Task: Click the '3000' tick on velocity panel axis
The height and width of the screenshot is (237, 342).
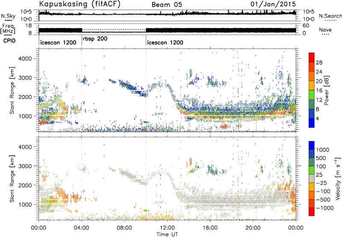Action: [x=25, y=166]
